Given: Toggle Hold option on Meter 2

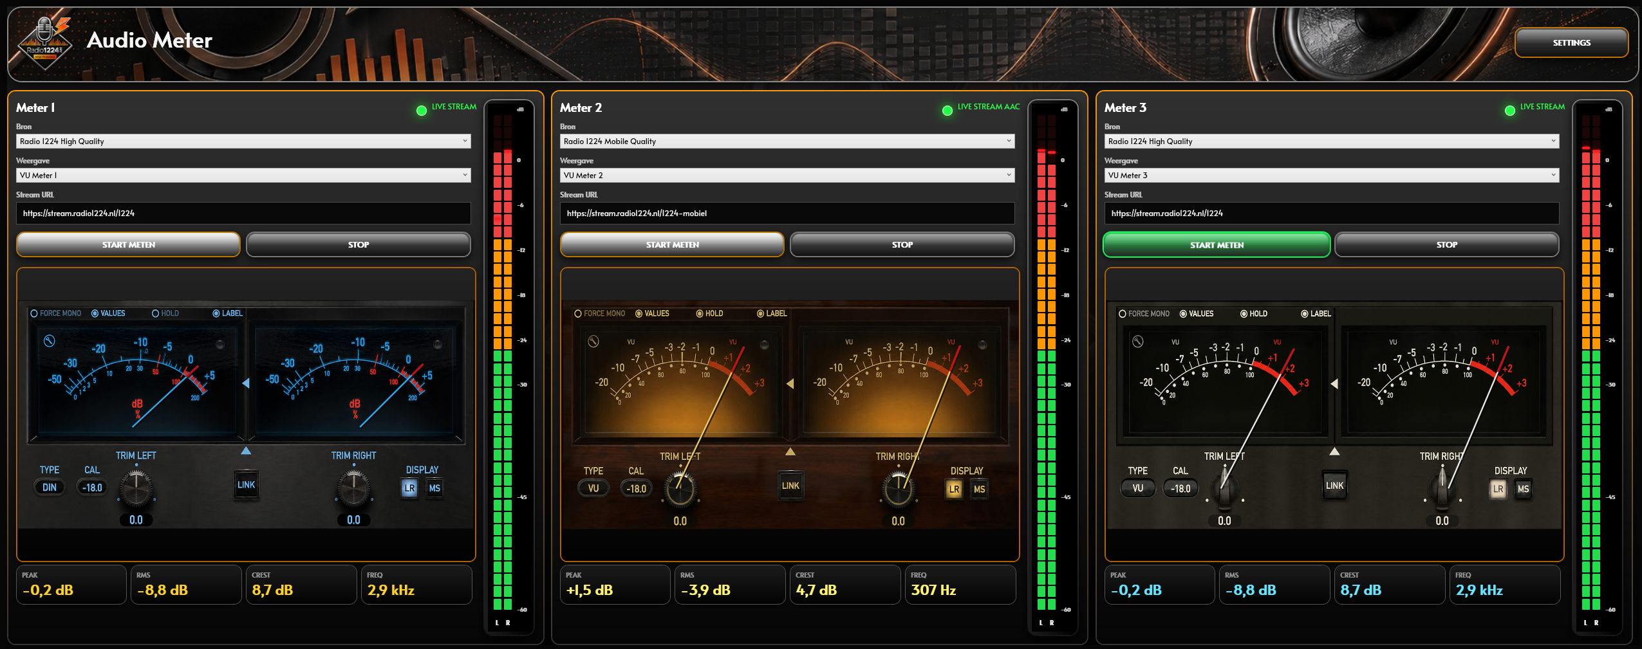Looking at the screenshot, I should [x=709, y=313].
